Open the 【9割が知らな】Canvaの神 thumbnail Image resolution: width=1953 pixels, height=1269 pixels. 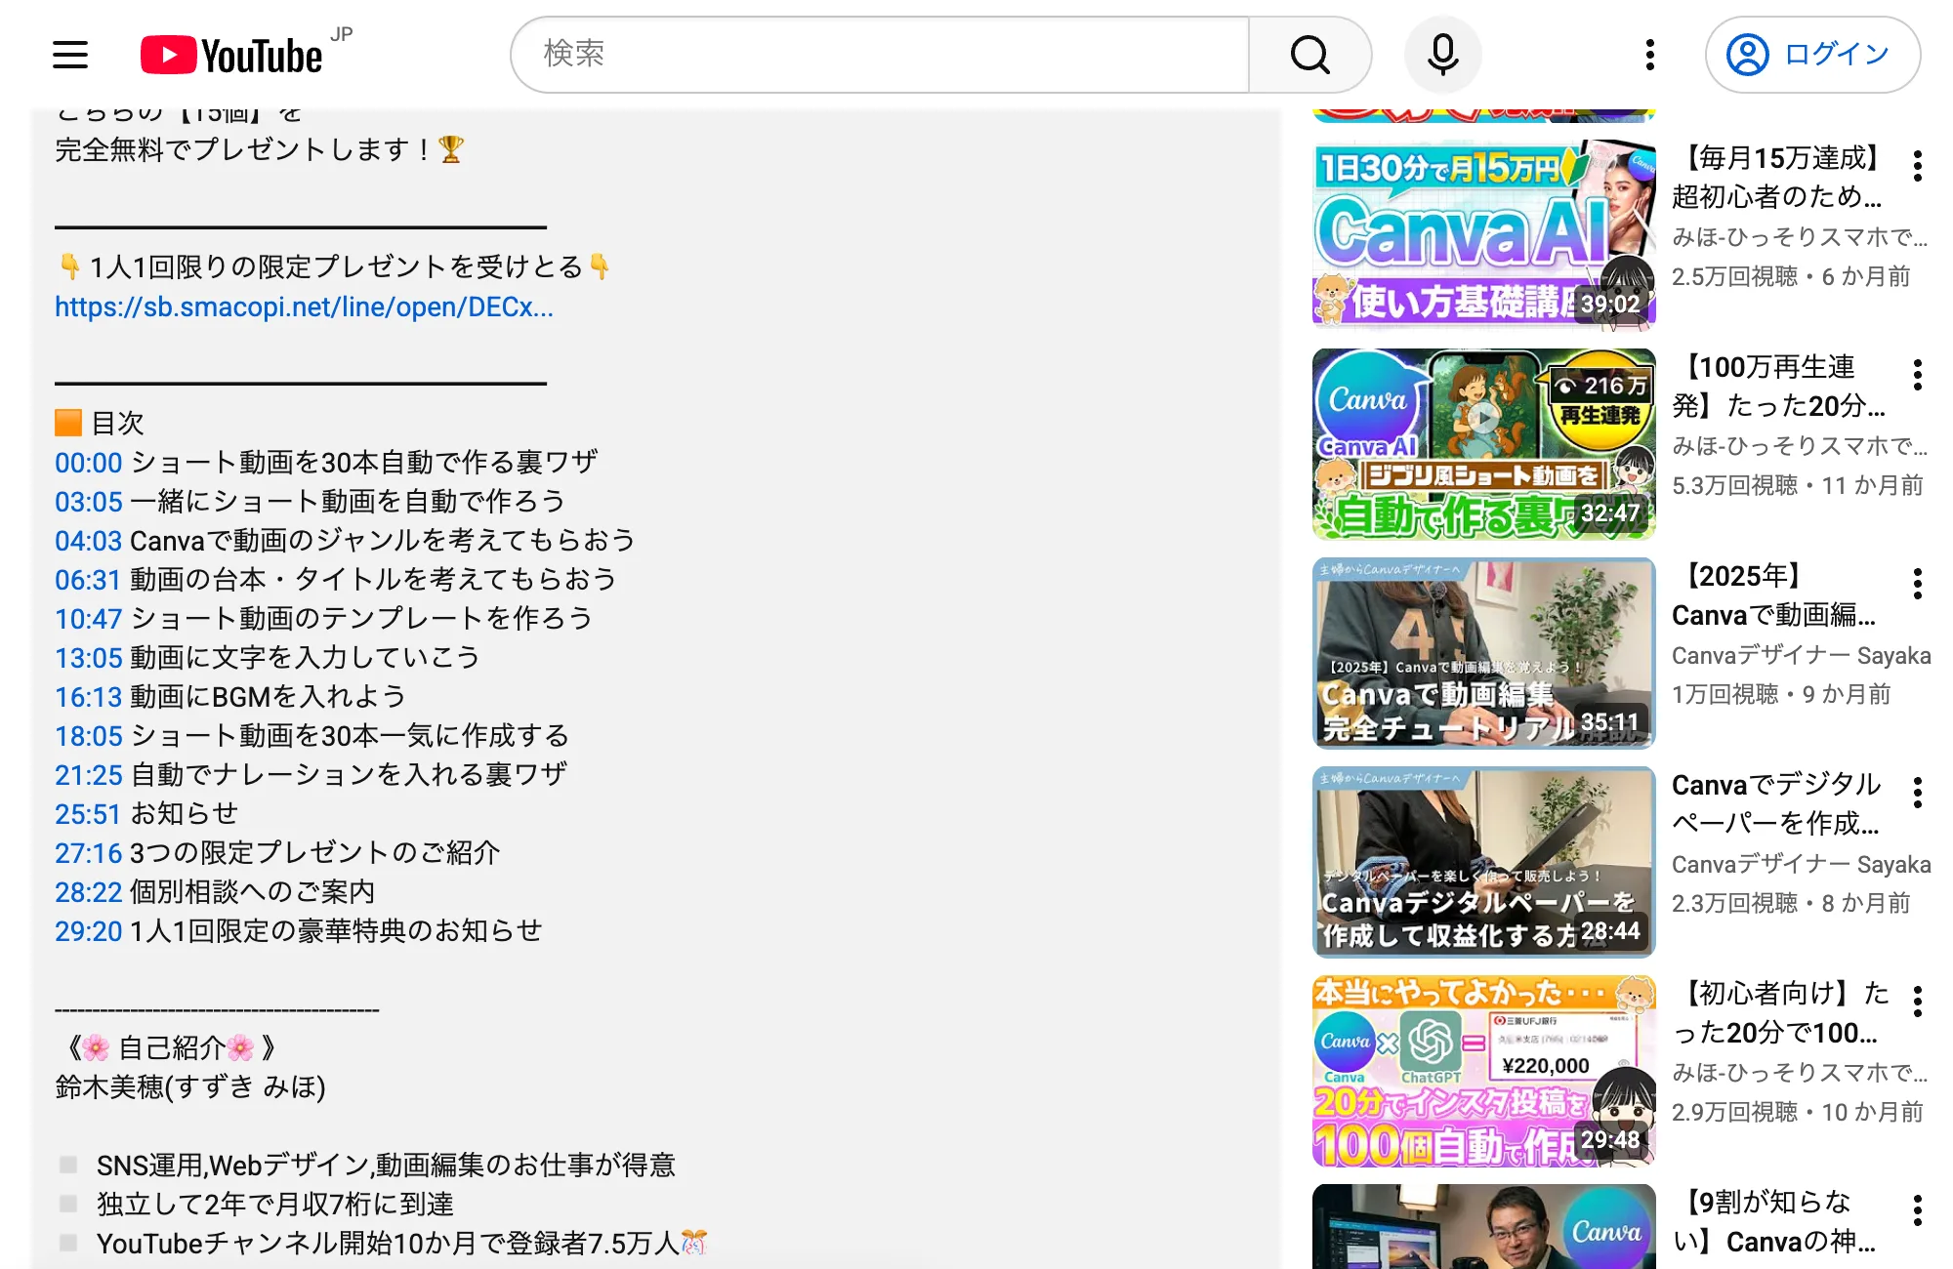point(1484,1227)
